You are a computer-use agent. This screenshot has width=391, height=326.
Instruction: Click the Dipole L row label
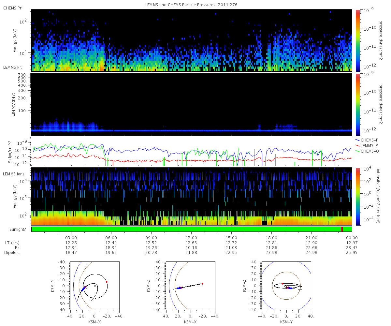coord(13,253)
